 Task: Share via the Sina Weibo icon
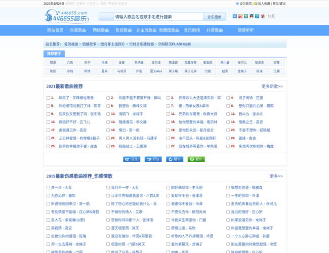240,16
